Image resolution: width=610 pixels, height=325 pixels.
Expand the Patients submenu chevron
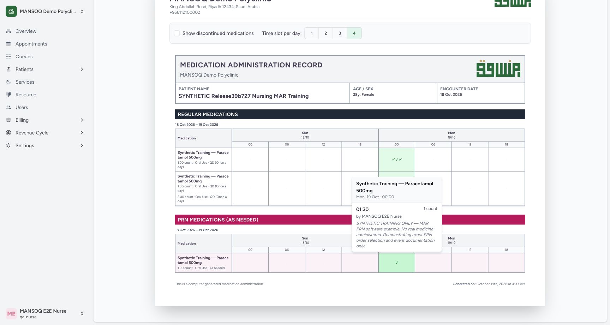(x=82, y=69)
